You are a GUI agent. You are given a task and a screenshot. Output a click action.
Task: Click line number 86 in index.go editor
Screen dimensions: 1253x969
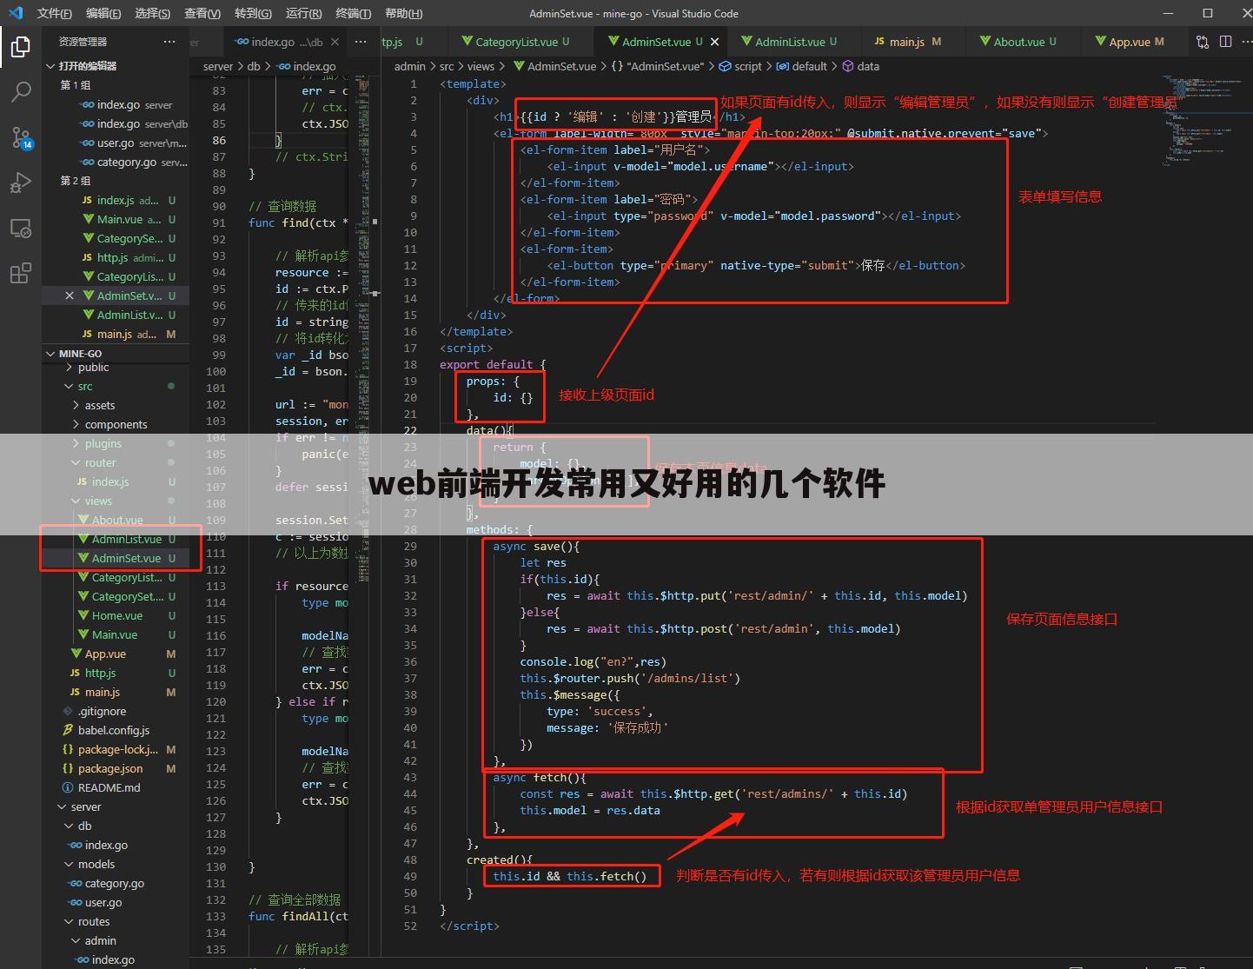[x=219, y=140]
